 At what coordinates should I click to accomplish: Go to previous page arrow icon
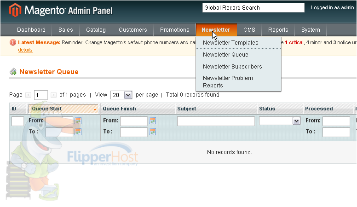[28, 95]
